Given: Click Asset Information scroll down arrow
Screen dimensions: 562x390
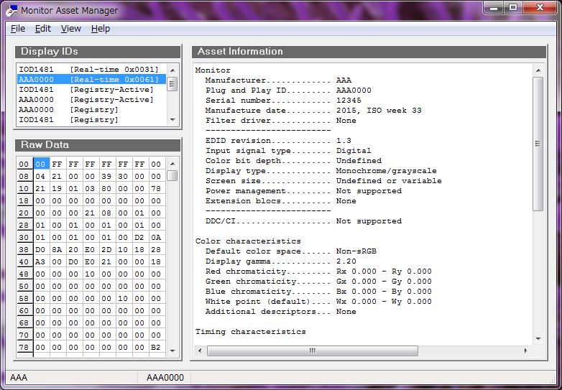Looking at the screenshot, I should tap(538, 338).
